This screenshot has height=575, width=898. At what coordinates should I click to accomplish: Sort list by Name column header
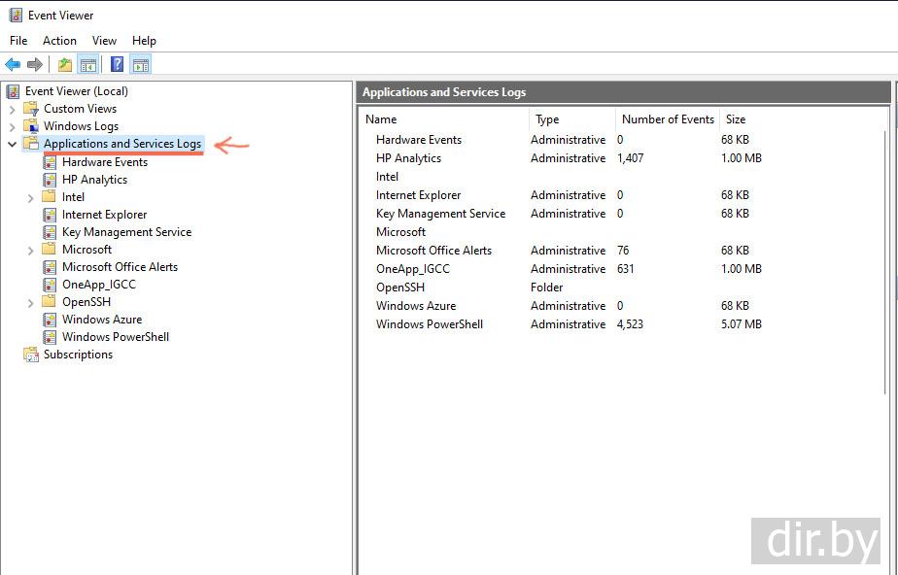coord(381,119)
